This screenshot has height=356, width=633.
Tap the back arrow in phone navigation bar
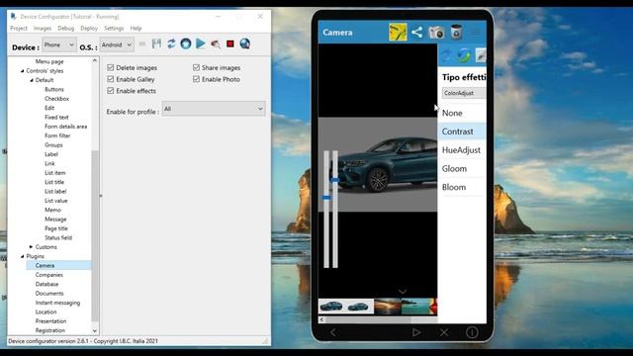coord(333,332)
